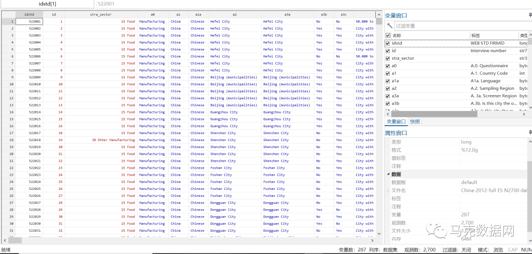Image resolution: width=532 pixels, height=254 pixels.
Task: Click the variables list horizontal scrollbar thumb
Action: point(434,114)
